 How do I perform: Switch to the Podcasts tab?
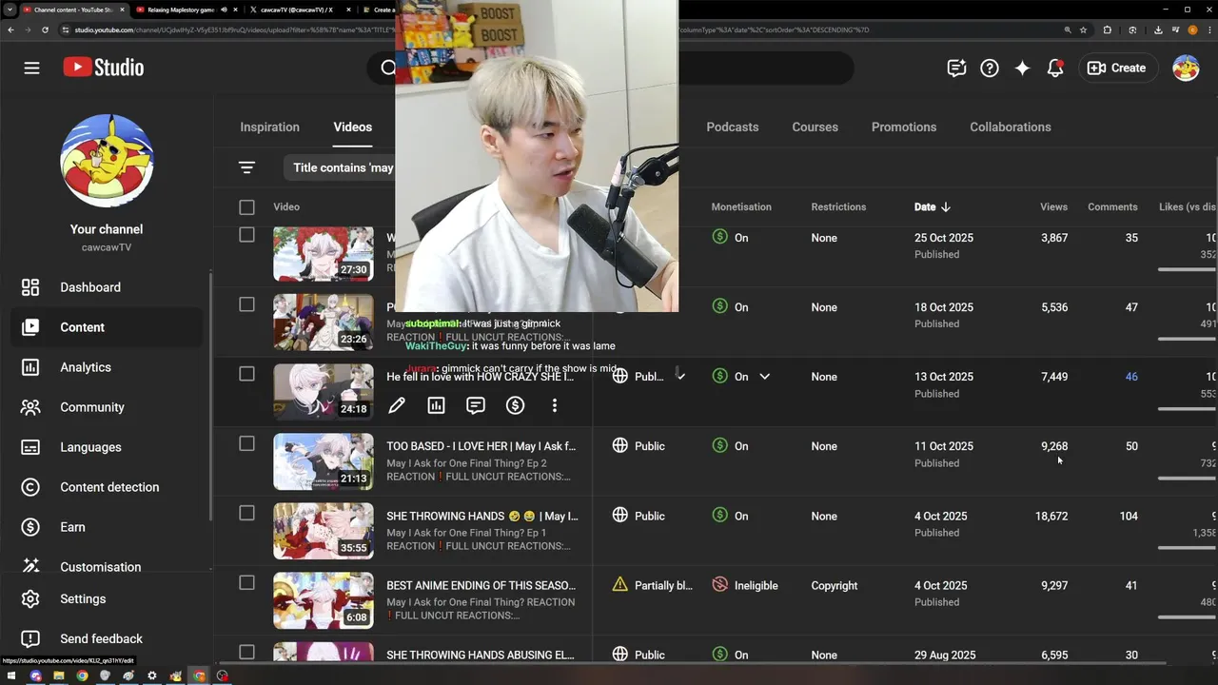coord(732,127)
